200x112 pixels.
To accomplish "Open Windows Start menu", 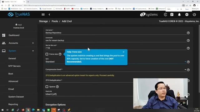I will (2, 110).
